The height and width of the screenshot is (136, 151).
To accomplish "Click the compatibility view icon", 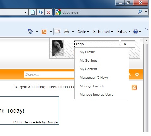I will [x=33, y=12].
